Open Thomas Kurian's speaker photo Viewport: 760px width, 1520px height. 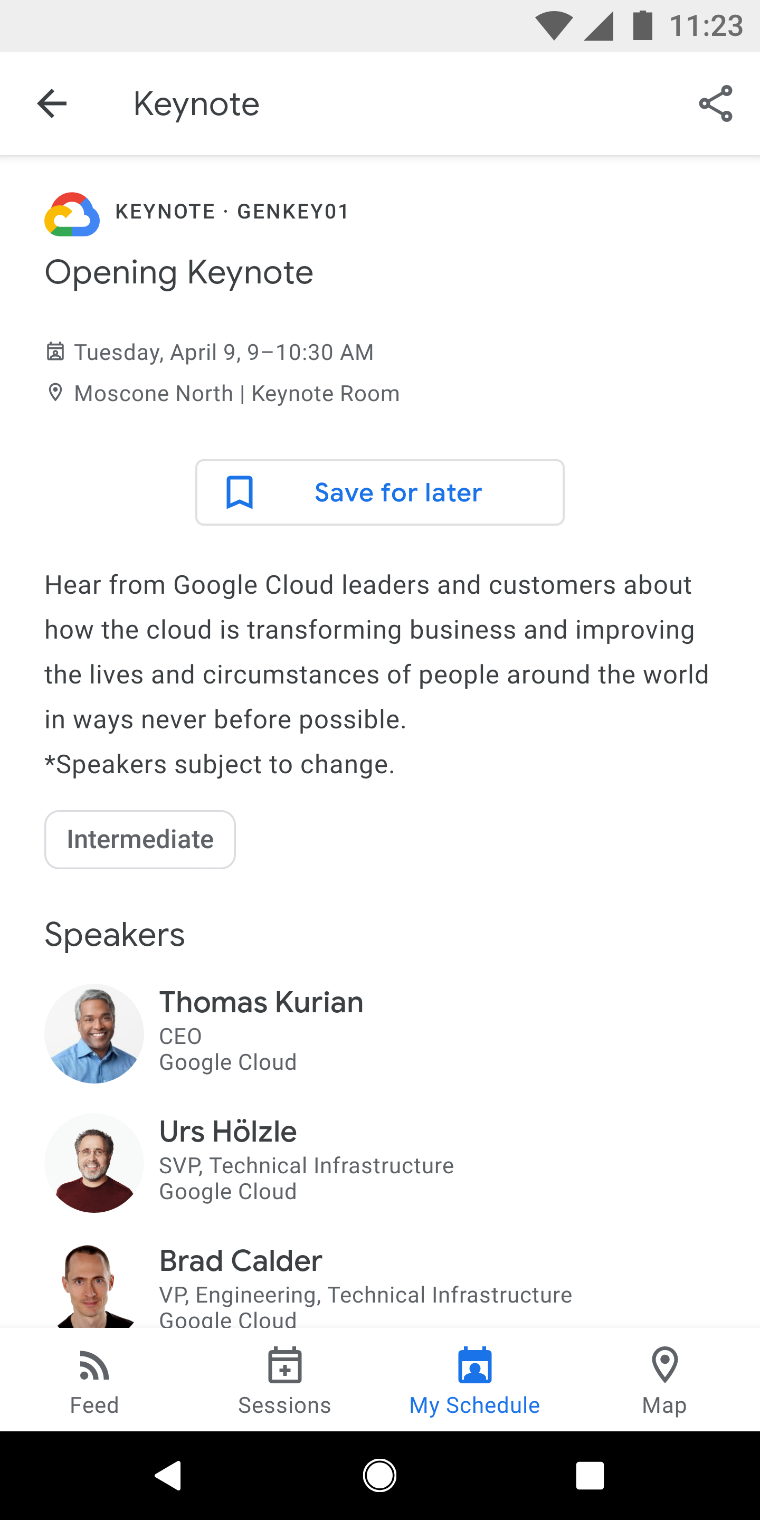click(x=94, y=1033)
